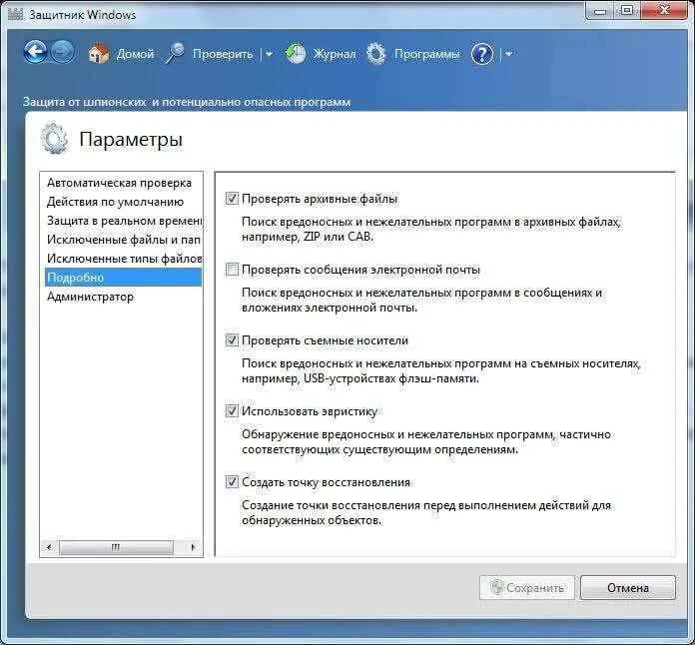
Task: Click the large Параметры gear icon
Action: tap(54, 139)
